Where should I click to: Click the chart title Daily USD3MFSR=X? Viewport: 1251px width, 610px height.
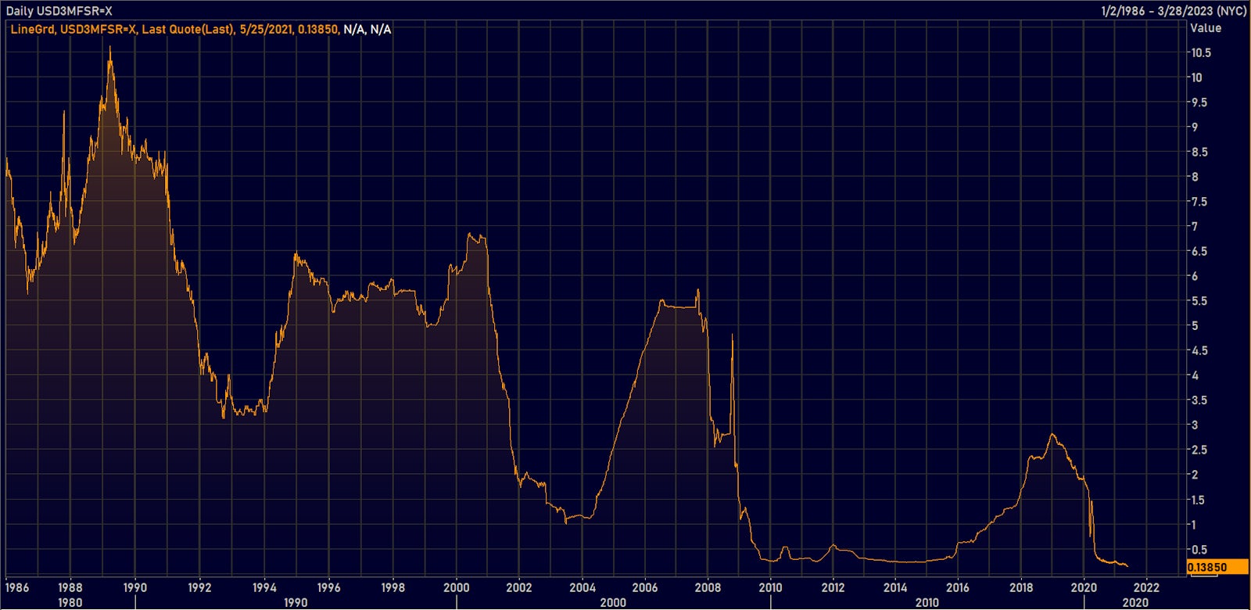click(x=59, y=11)
